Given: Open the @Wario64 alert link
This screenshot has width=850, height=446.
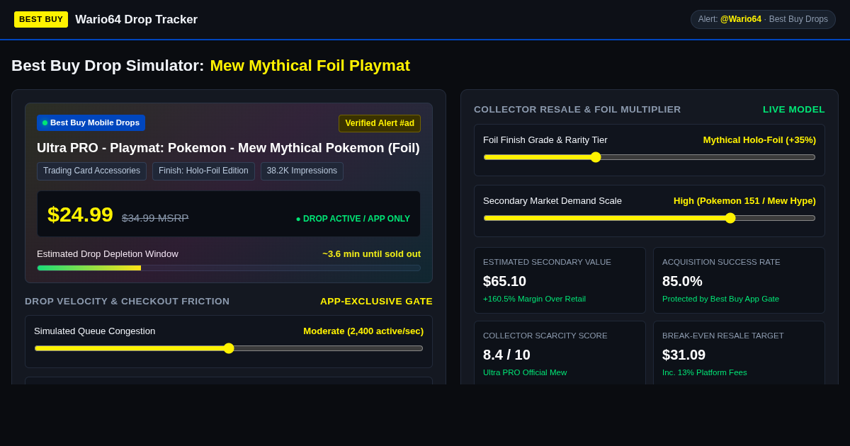Looking at the screenshot, I should click(741, 19).
